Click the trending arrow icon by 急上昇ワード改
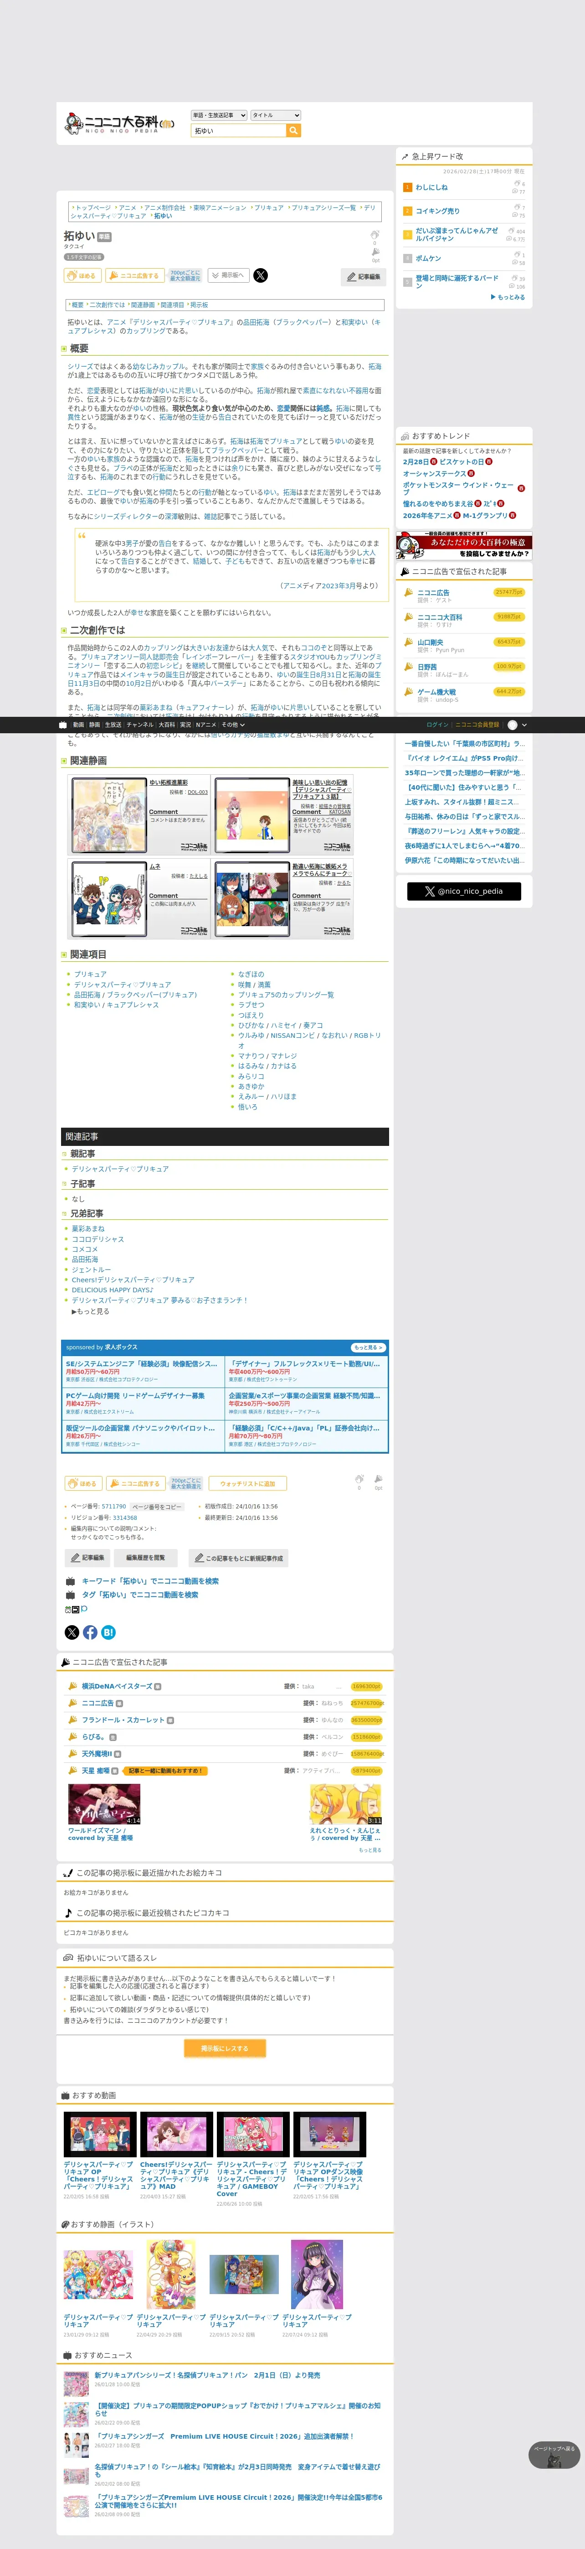The width and height of the screenshot is (585, 2549). point(404,156)
